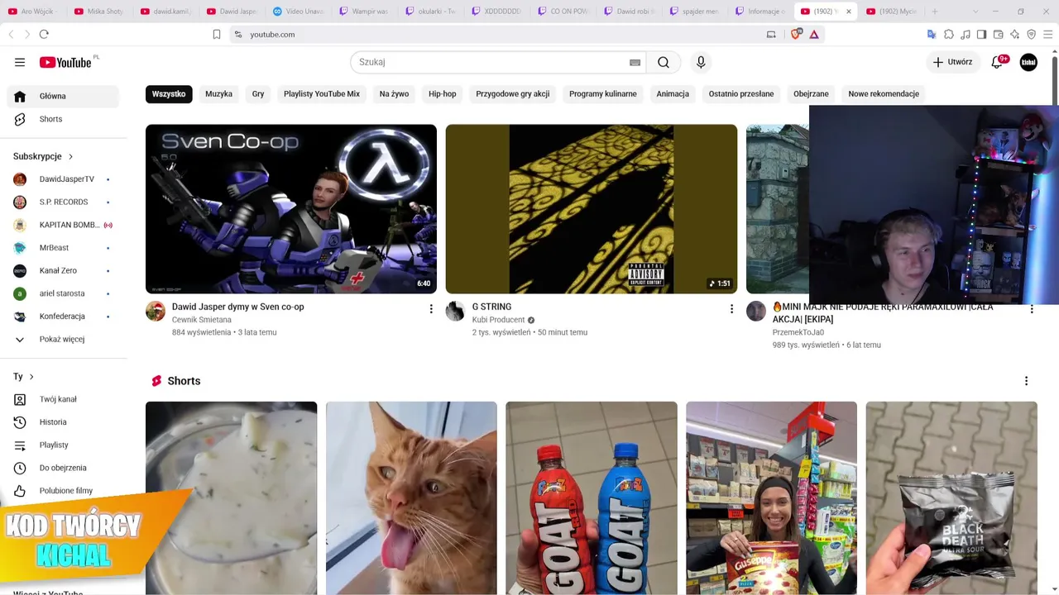Open the Cewnik Smietana channel avatar

[156, 311]
